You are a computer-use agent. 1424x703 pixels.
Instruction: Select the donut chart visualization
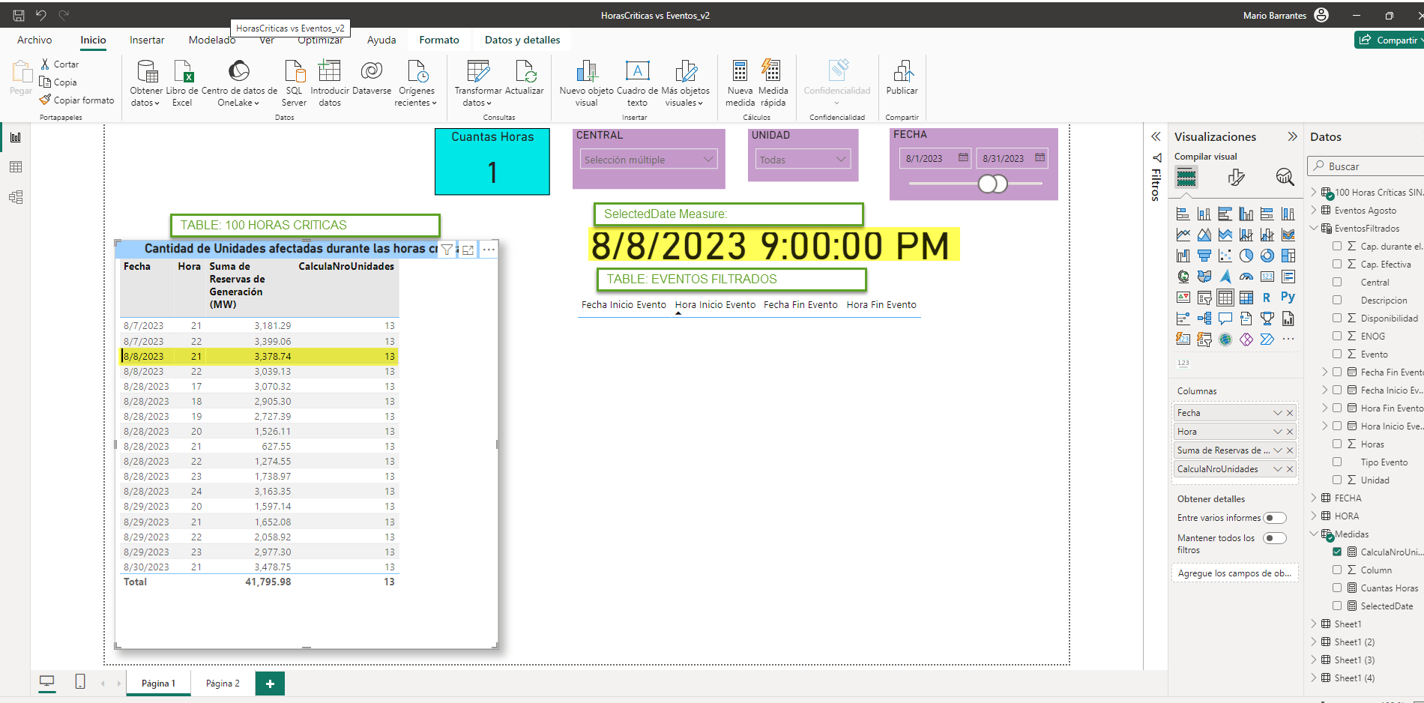click(x=1267, y=256)
